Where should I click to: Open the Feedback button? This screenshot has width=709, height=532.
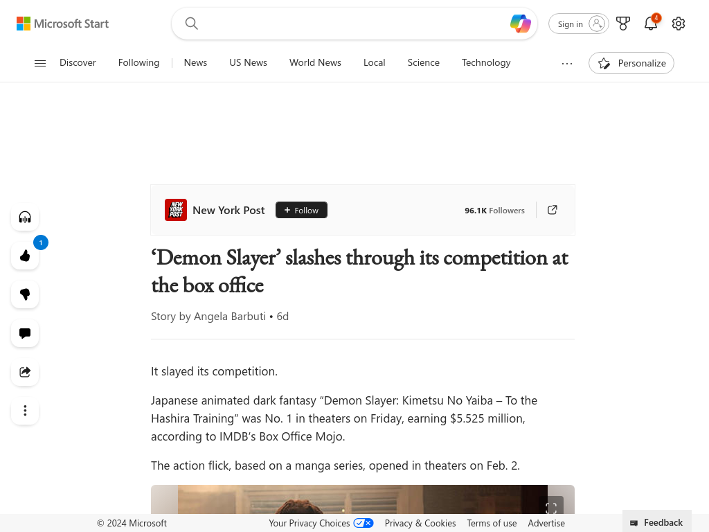(x=657, y=522)
